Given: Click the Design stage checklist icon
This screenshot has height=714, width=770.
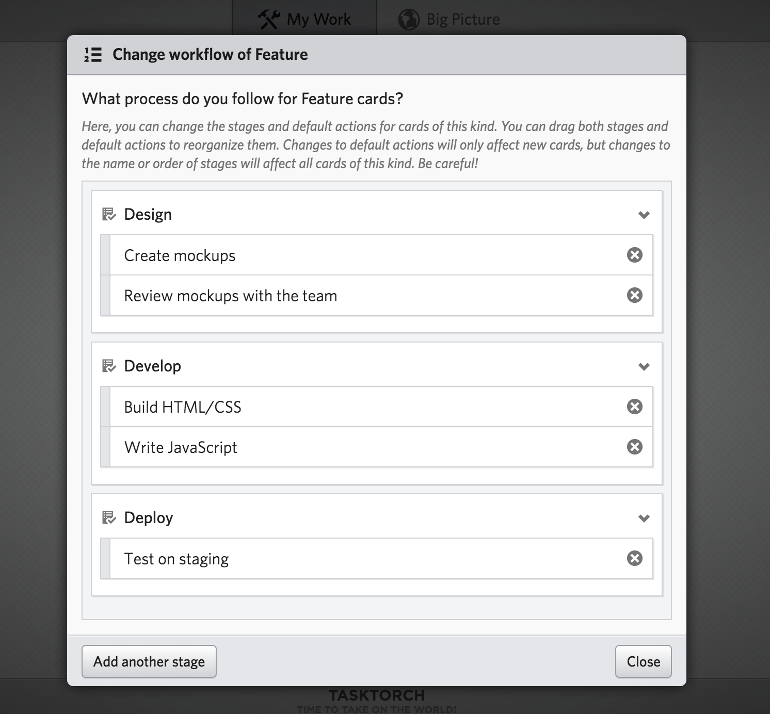Looking at the screenshot, I should click(x=109, y=214).
